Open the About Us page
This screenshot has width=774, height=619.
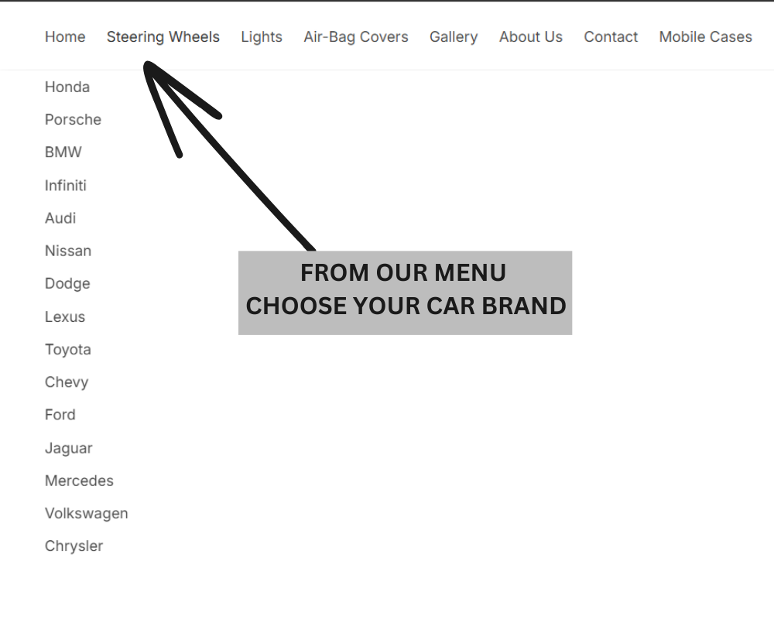click(531, 36)
